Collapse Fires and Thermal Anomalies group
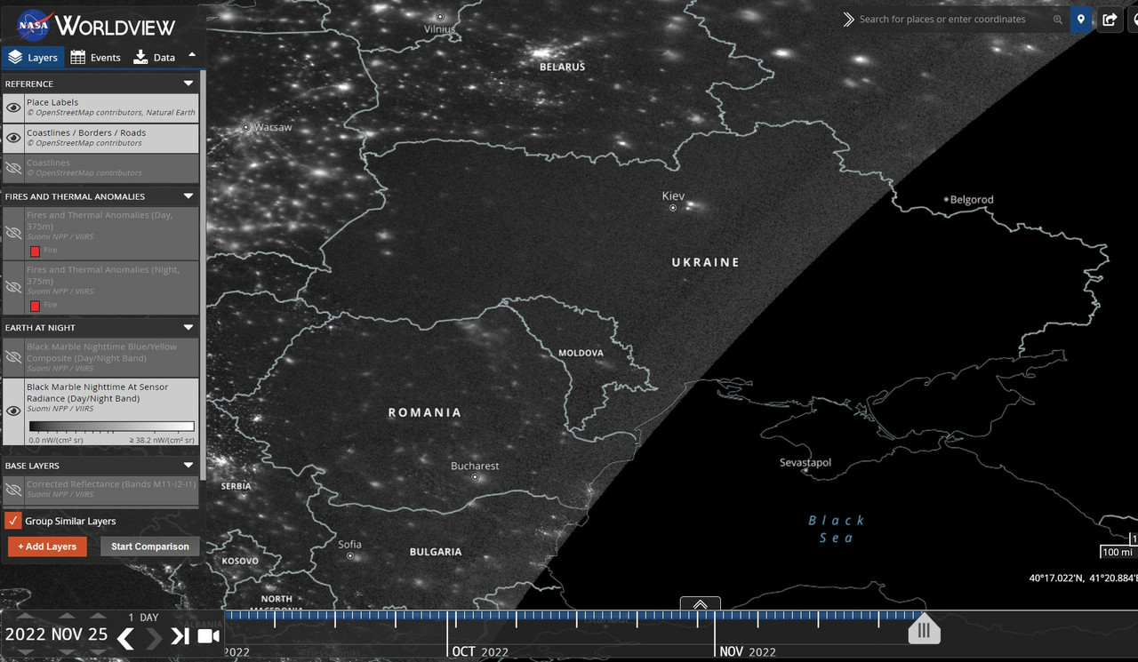Image resolution: width=1138 pixels, height=662 pixels. tap(188, 196)
